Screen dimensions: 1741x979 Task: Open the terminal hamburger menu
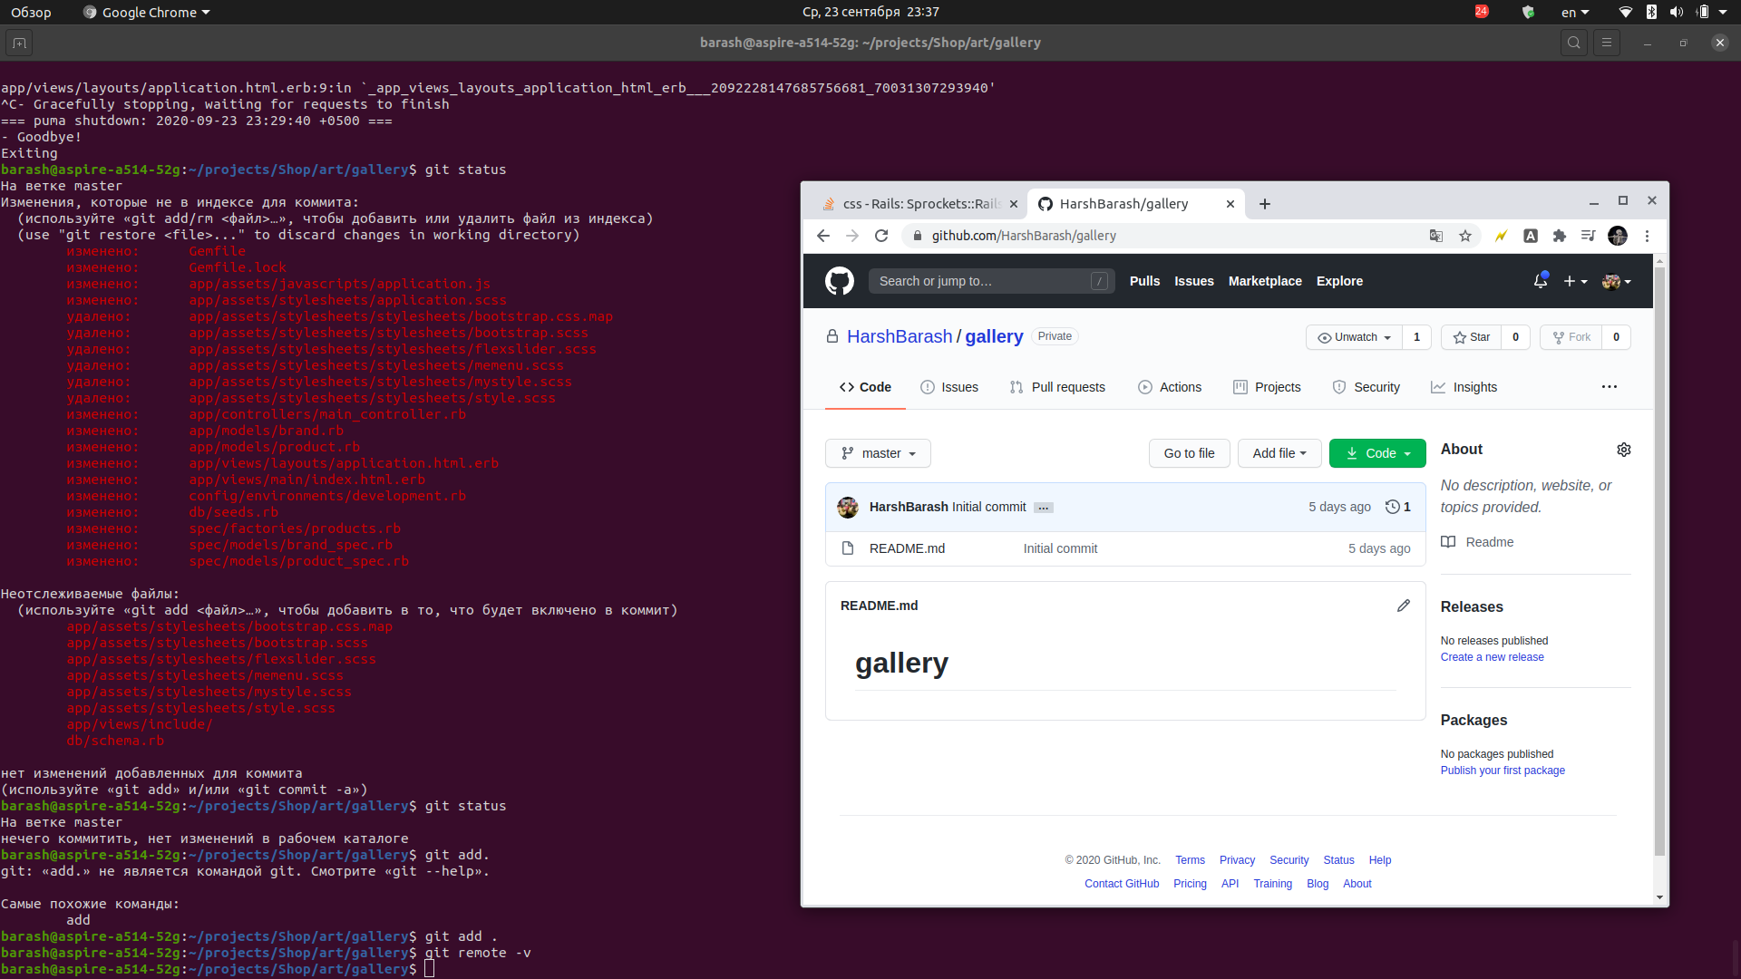[1606, 43]
